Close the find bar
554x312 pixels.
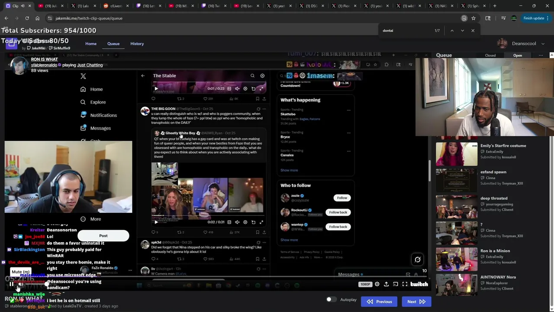473,31
